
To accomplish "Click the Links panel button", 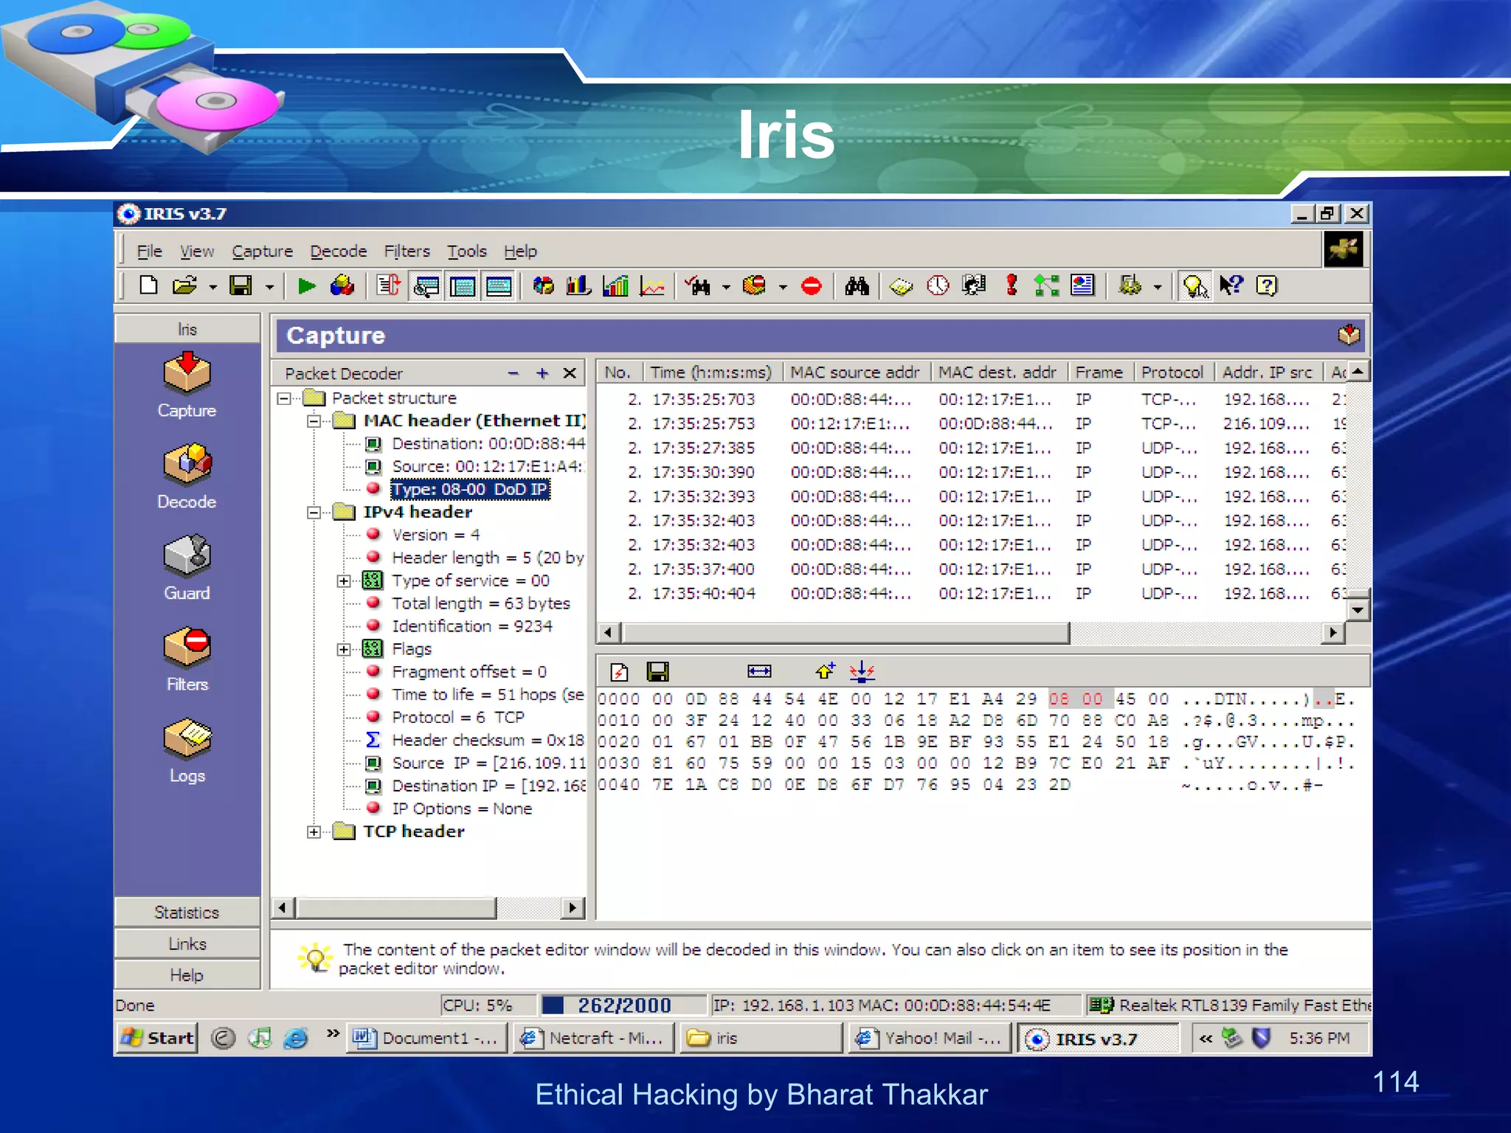I will [187, 944].
